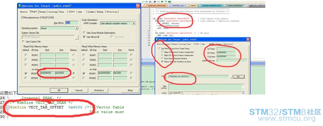
Task: Open C/C++ tab in left Options dialog
Action: coord(72,12)
